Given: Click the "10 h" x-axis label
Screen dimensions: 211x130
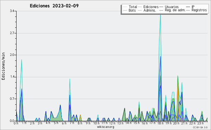Looking at the screenshot, I should tap(96, 123).
